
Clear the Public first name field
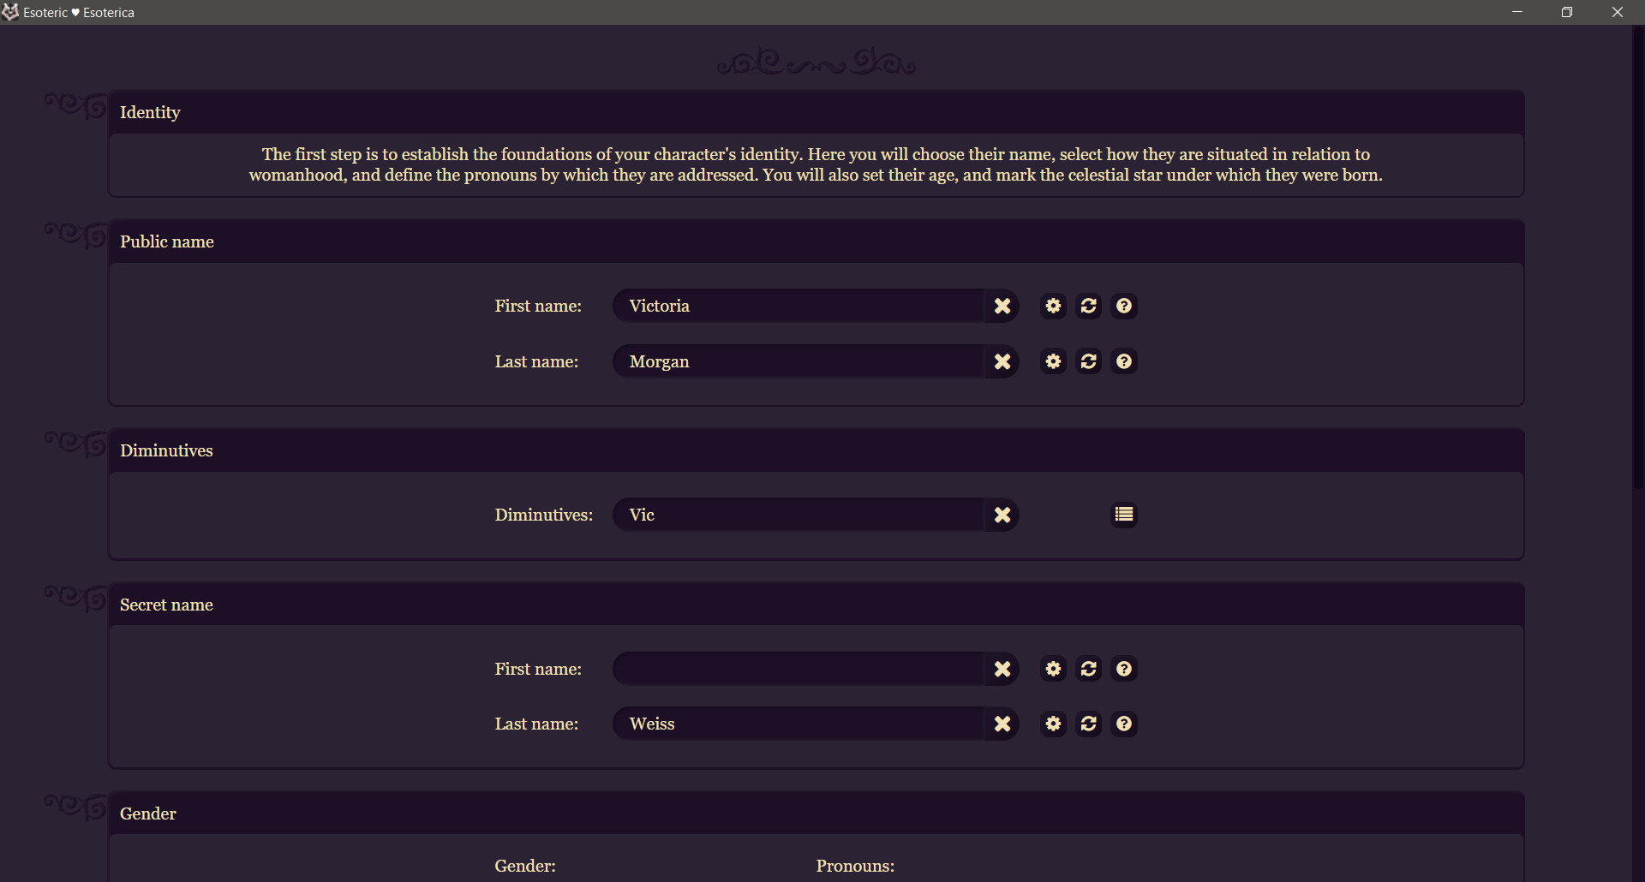[x=1002, y=306]
